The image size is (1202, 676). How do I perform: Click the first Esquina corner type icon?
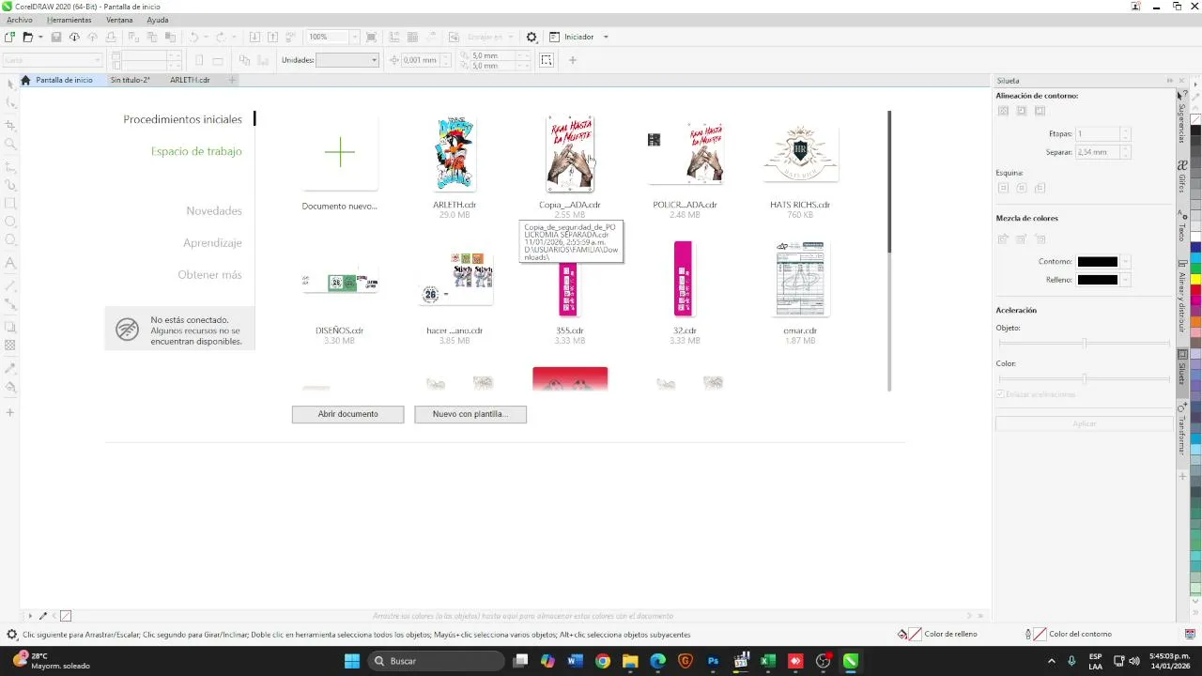point(1003,188)
